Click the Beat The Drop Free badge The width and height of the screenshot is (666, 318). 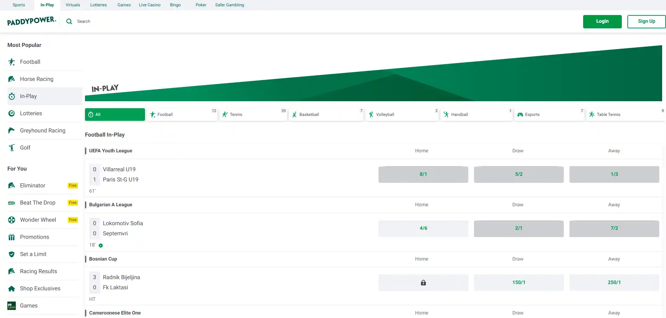(73, 203)
